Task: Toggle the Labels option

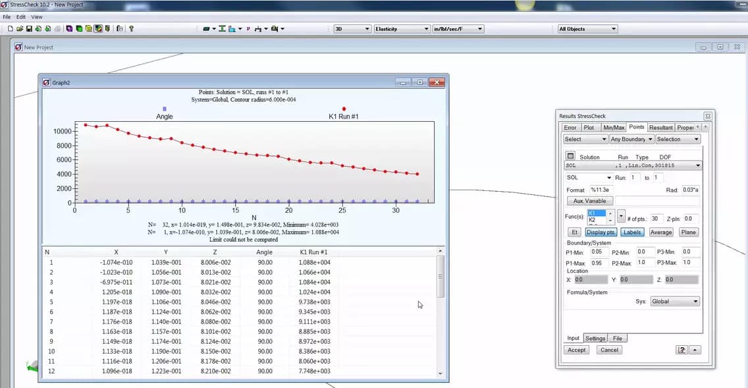Action: 633,232
